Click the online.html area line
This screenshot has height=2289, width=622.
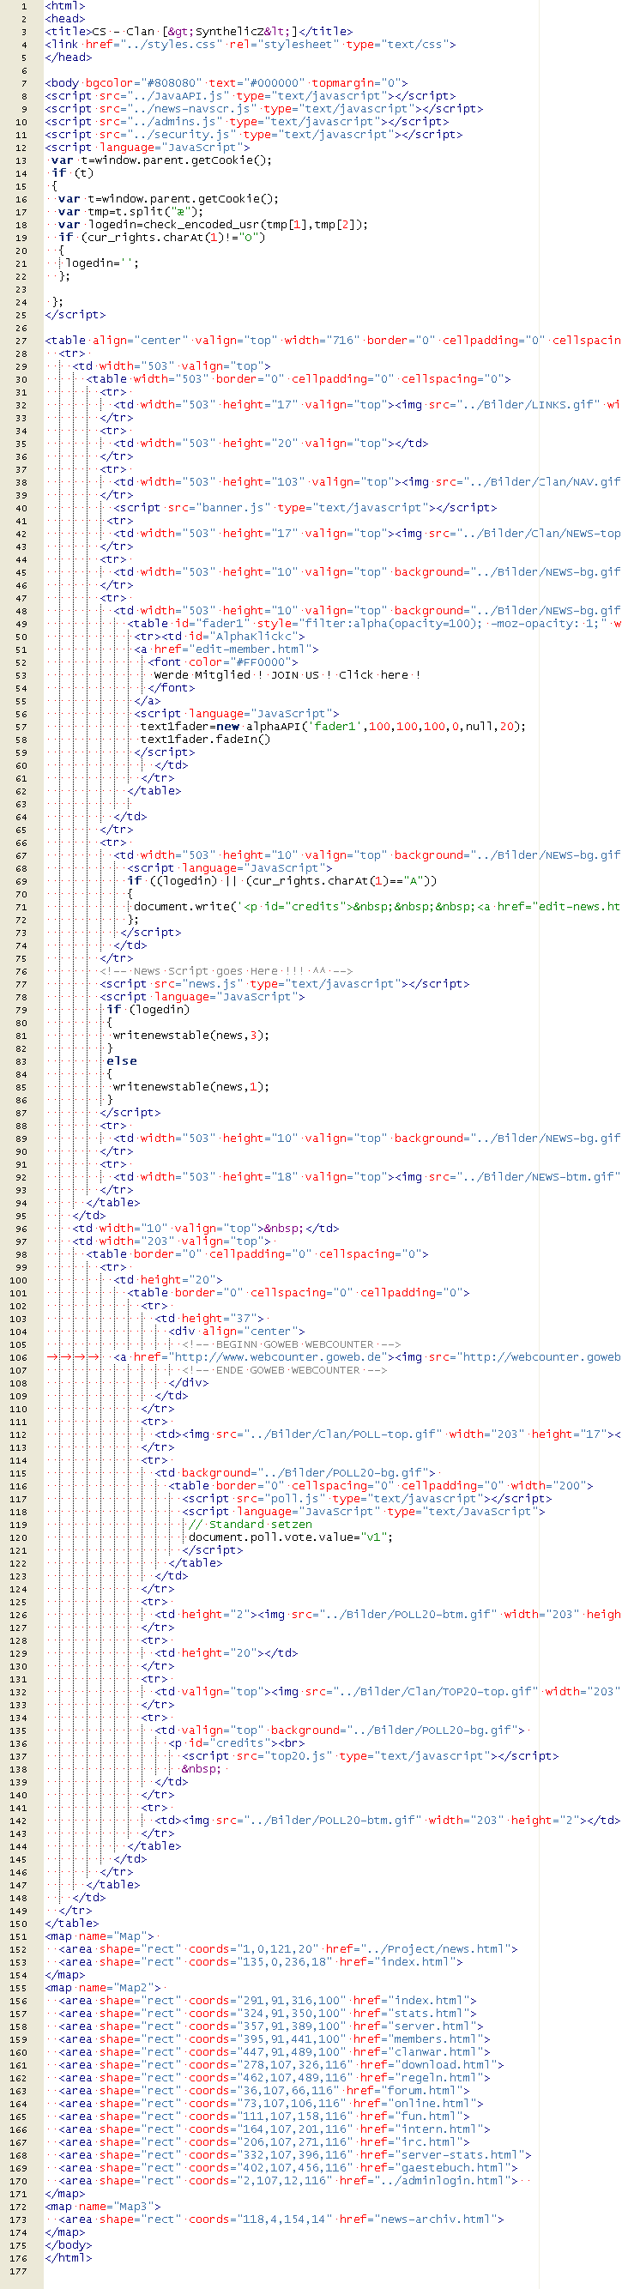(271, 2105)
